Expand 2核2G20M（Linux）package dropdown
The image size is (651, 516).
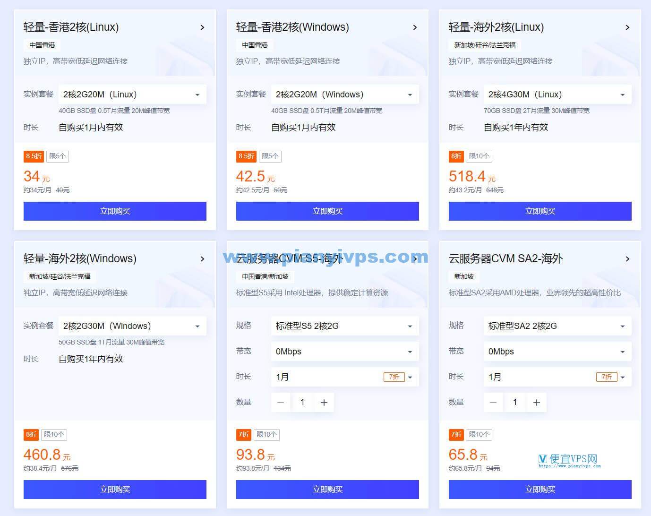[132, 95]
